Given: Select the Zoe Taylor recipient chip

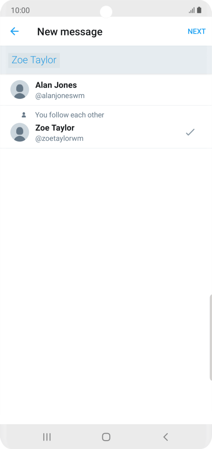Looking at the screenshot, I should (34, 60).
